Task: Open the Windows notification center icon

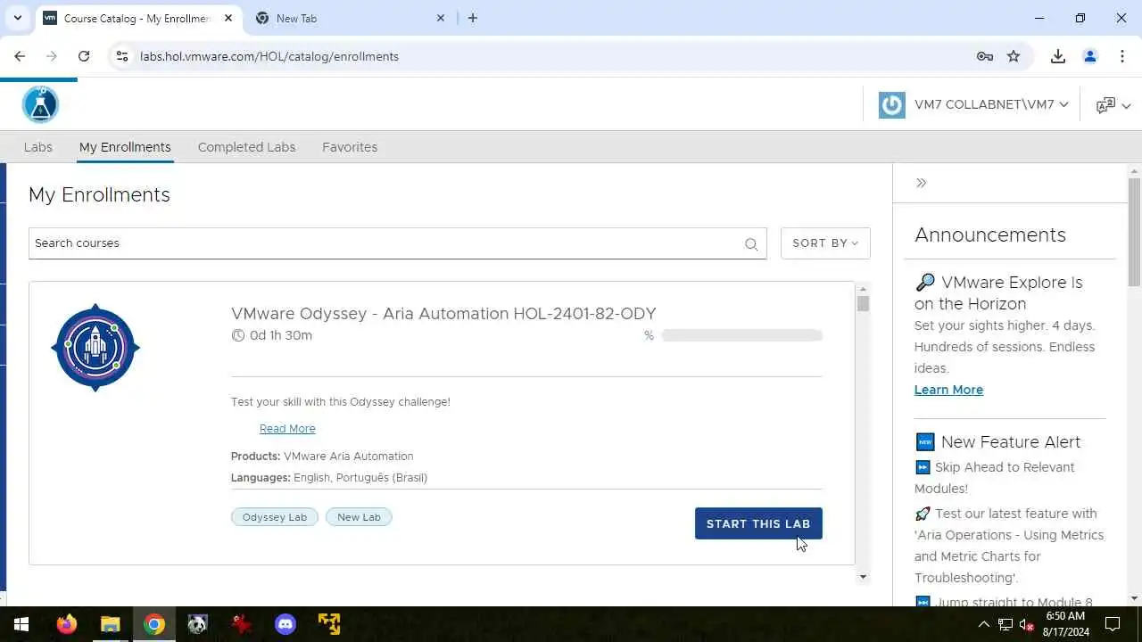Action: [x=1113, y=624]
